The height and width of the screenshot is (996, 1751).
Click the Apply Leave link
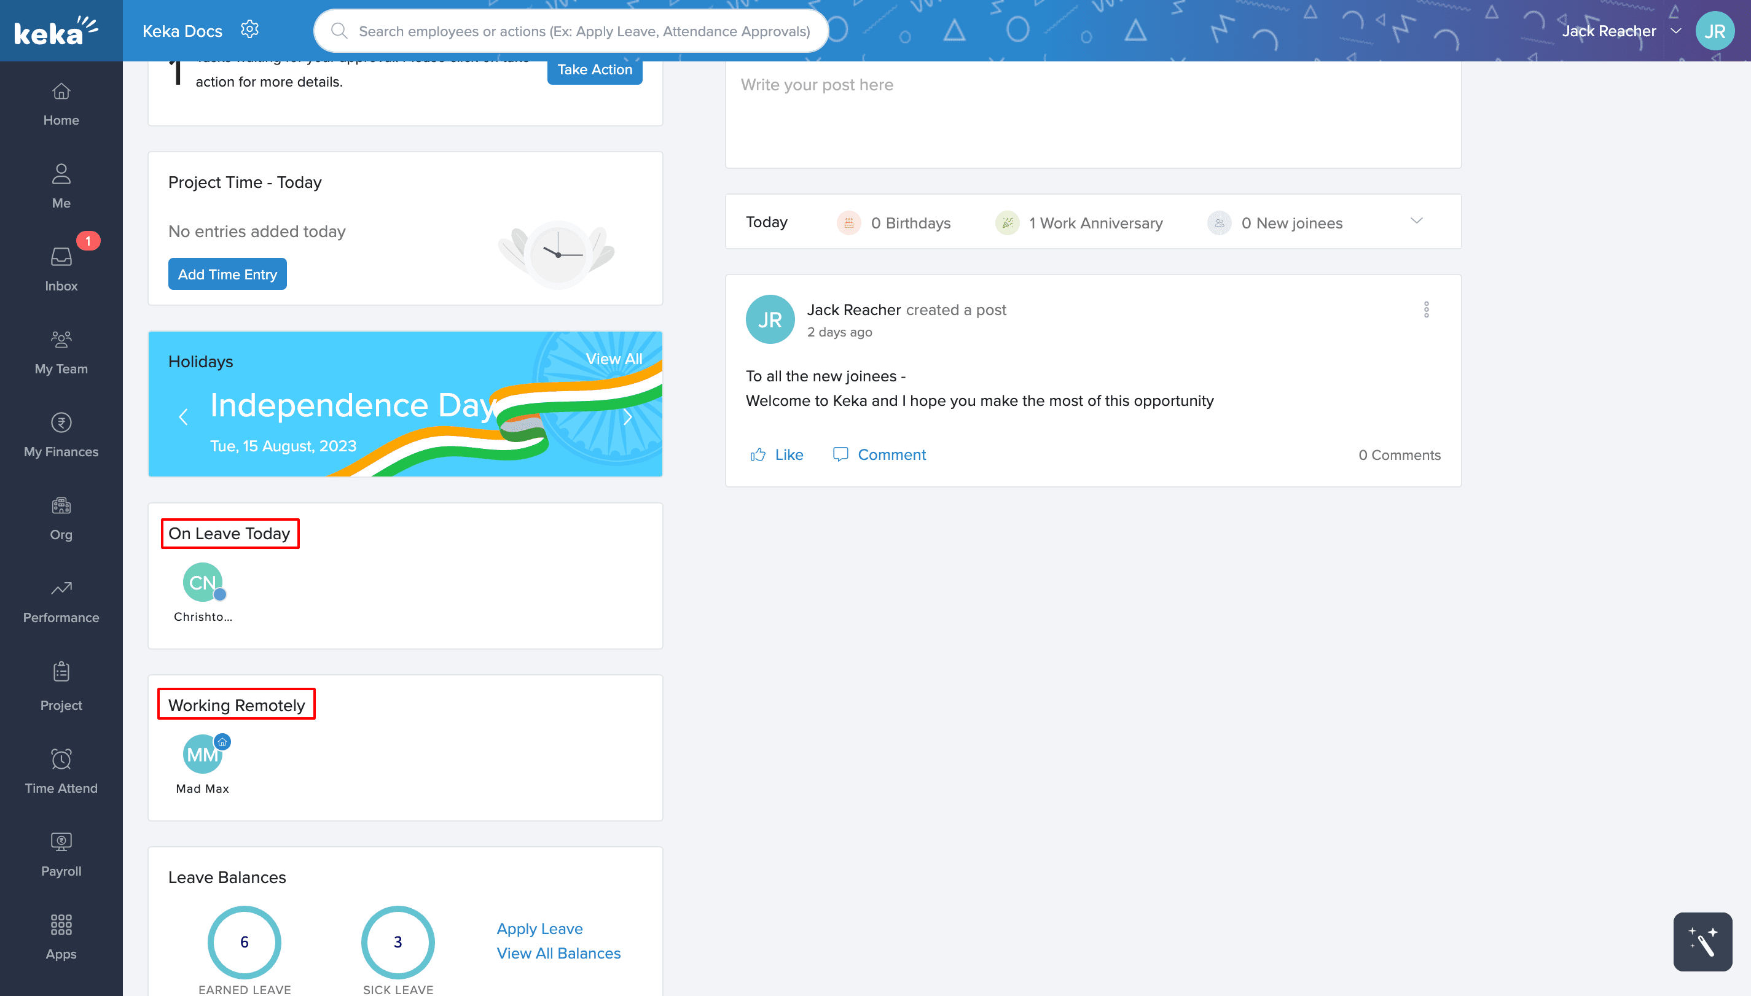(540, 928)
